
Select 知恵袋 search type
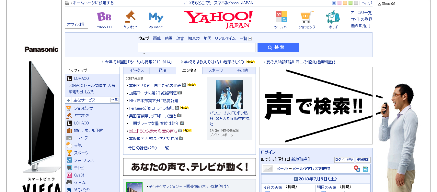pyautogui.click(x=194, y=38)
